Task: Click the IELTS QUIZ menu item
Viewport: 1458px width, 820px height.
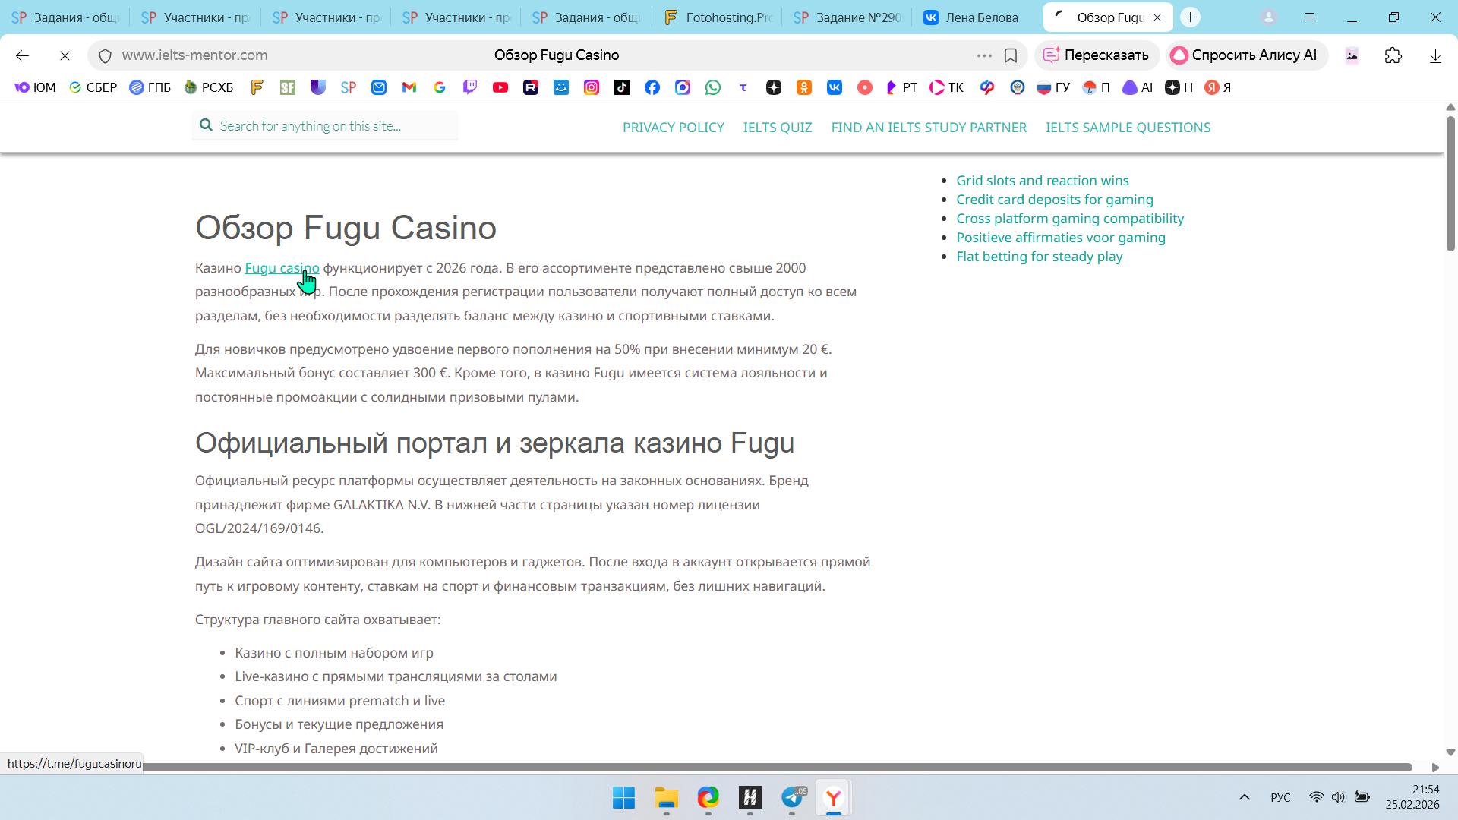Action: [x=777, y=128]
